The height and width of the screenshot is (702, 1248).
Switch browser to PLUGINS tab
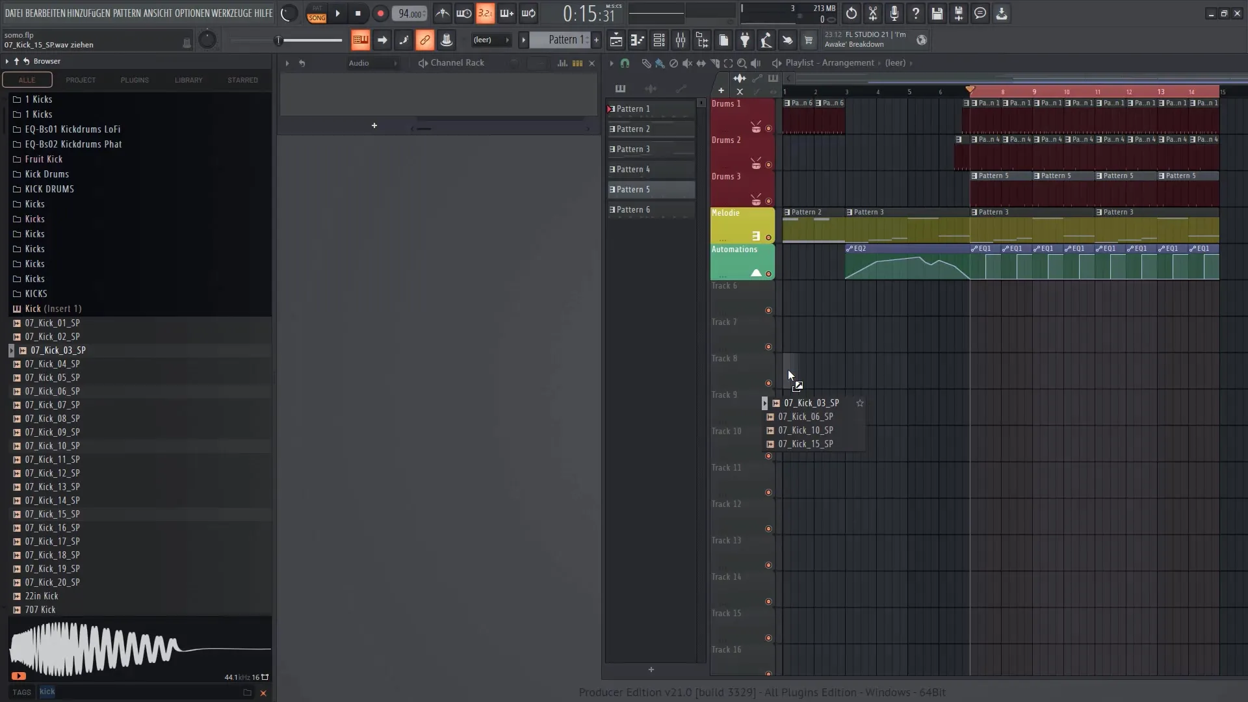pyautogui.click(x=135, y=80)
